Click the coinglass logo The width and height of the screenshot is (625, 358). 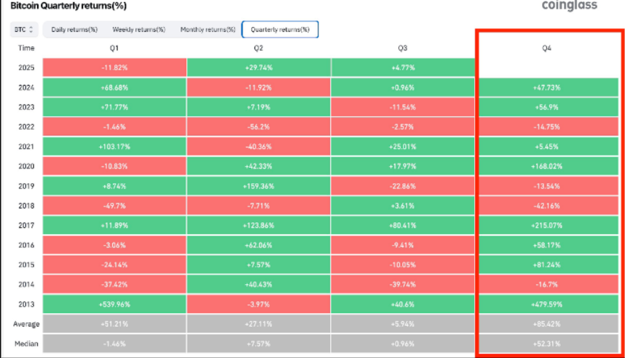(x=569, y=6)
